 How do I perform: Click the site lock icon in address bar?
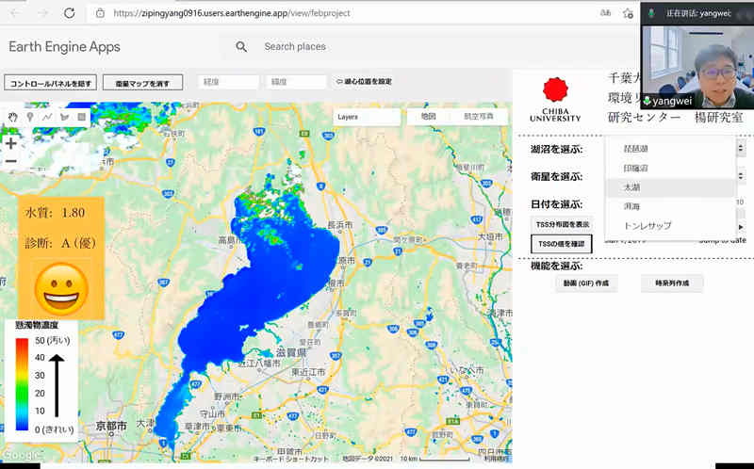(x=100, y=13)
